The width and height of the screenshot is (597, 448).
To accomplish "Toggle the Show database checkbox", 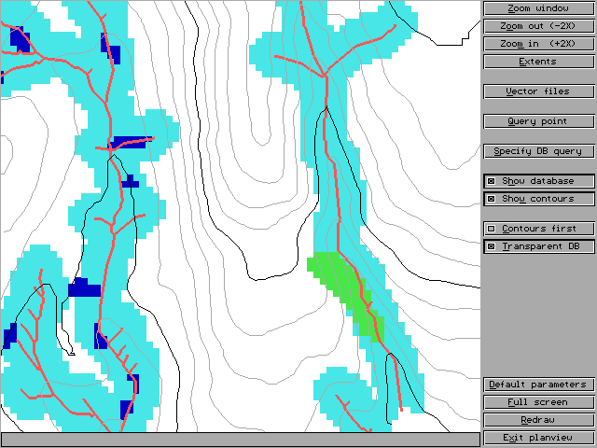I will pyautogui.click(x=539, y=181).
